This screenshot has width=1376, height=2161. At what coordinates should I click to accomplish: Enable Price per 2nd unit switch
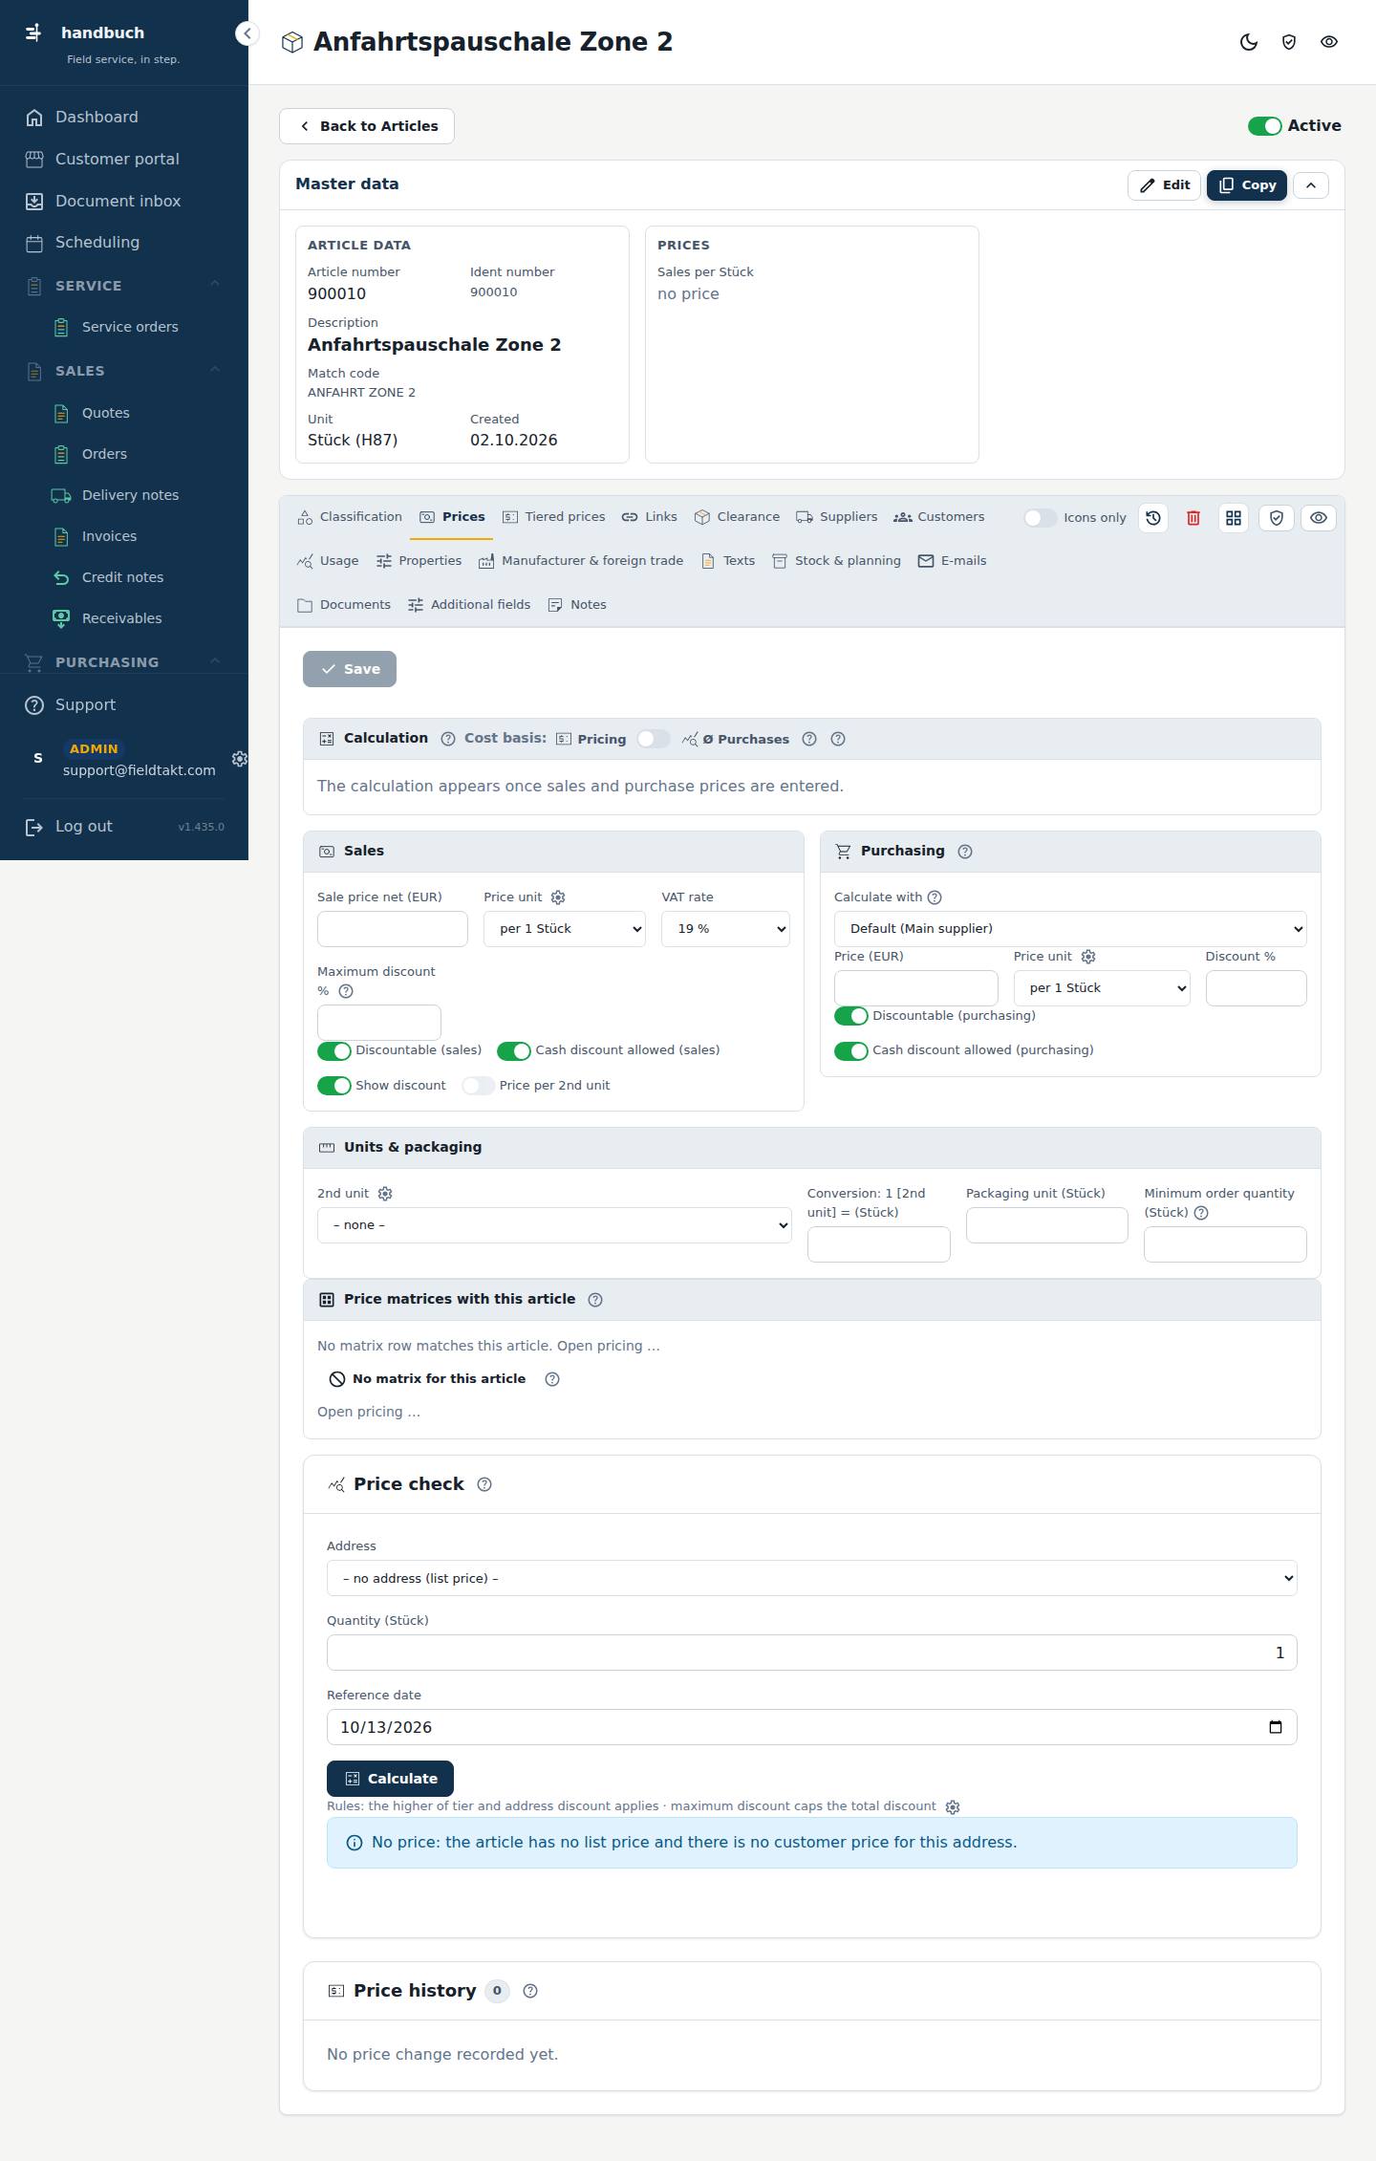pyautogui.click(x=478, y=1086)
